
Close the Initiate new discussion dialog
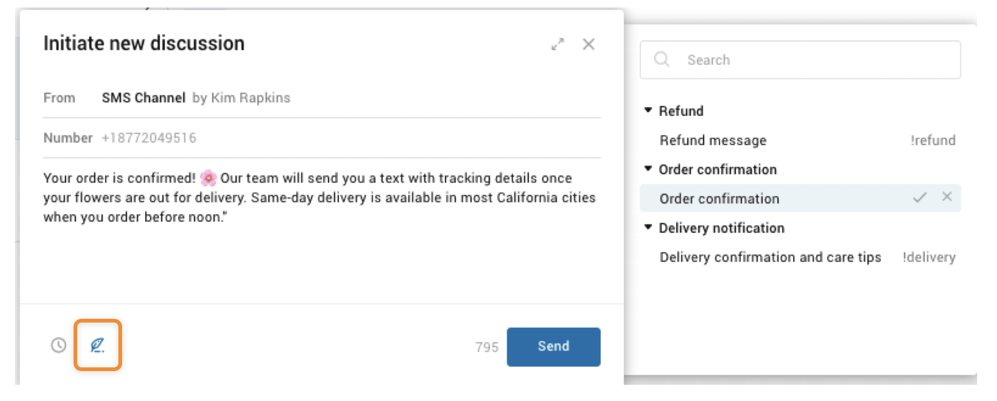point(588,44)
